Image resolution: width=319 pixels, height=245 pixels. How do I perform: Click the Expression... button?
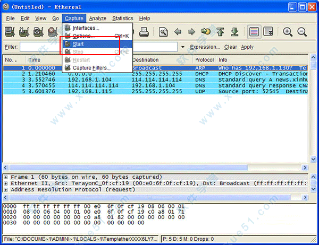(205, 47)
